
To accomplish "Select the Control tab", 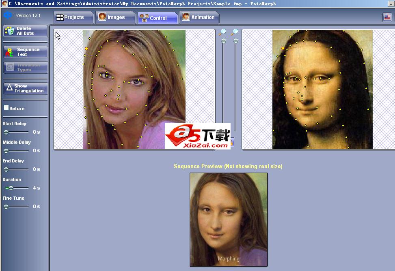I will click(x=158, y=18).
